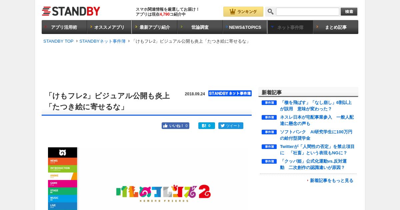The width and height of the screenshot is (400, 210).
Task: Open article ネスレ日本が宅配事業参入
Action: 317,120
